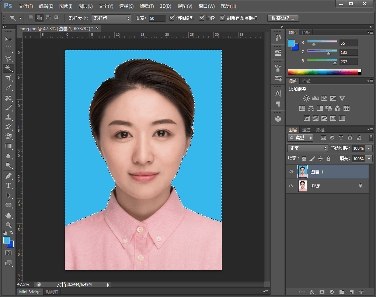Viewport: 376px width, 297px height.
Task: Toggle the contiguous (连续) checkbox
Action: coord(202,18)
